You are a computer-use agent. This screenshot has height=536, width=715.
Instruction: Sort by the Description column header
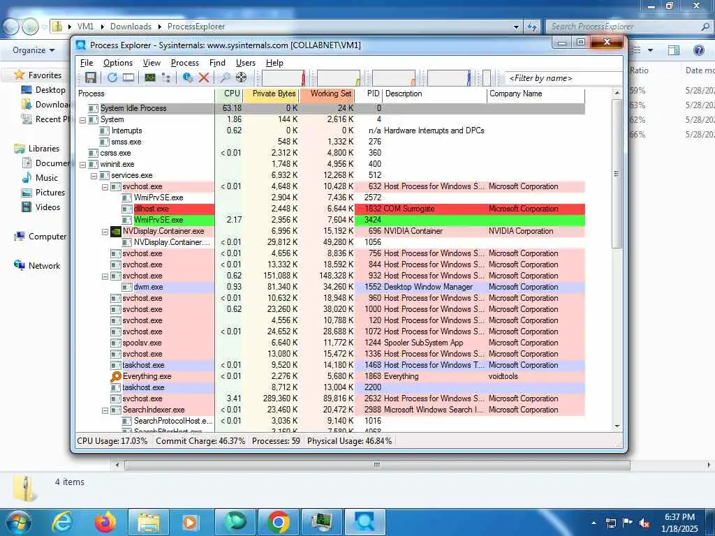tap(435, 94)
